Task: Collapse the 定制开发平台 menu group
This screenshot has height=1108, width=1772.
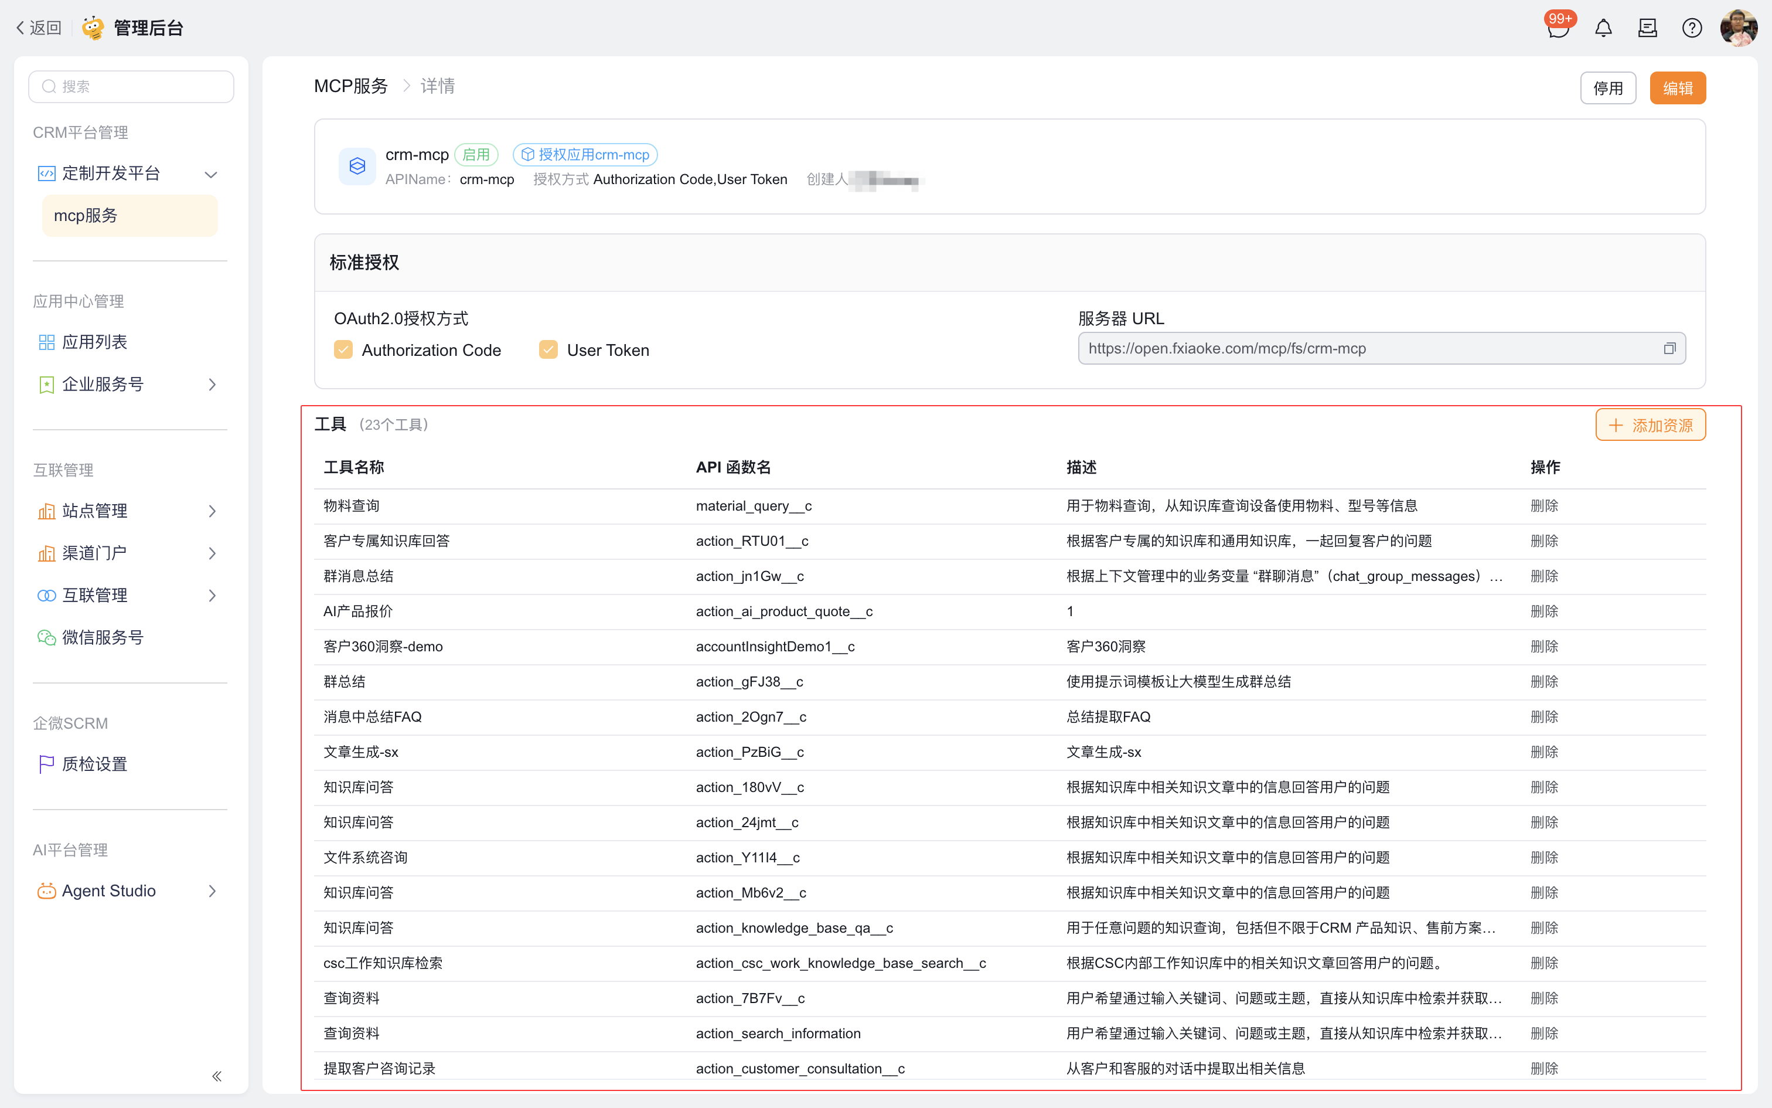Action: [x=211, y=175]
